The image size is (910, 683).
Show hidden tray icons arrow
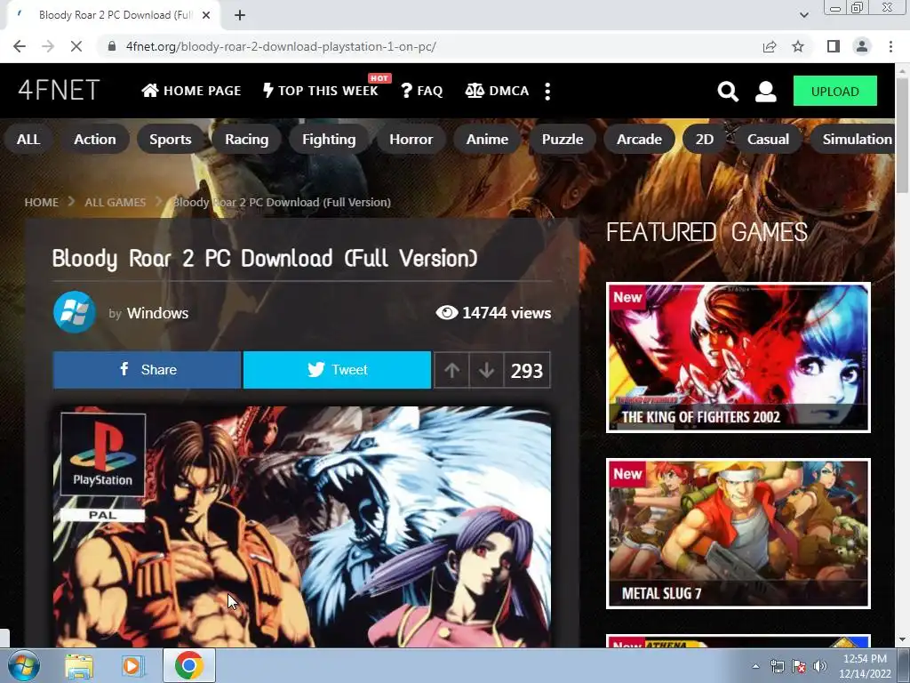tap(755, 666)
